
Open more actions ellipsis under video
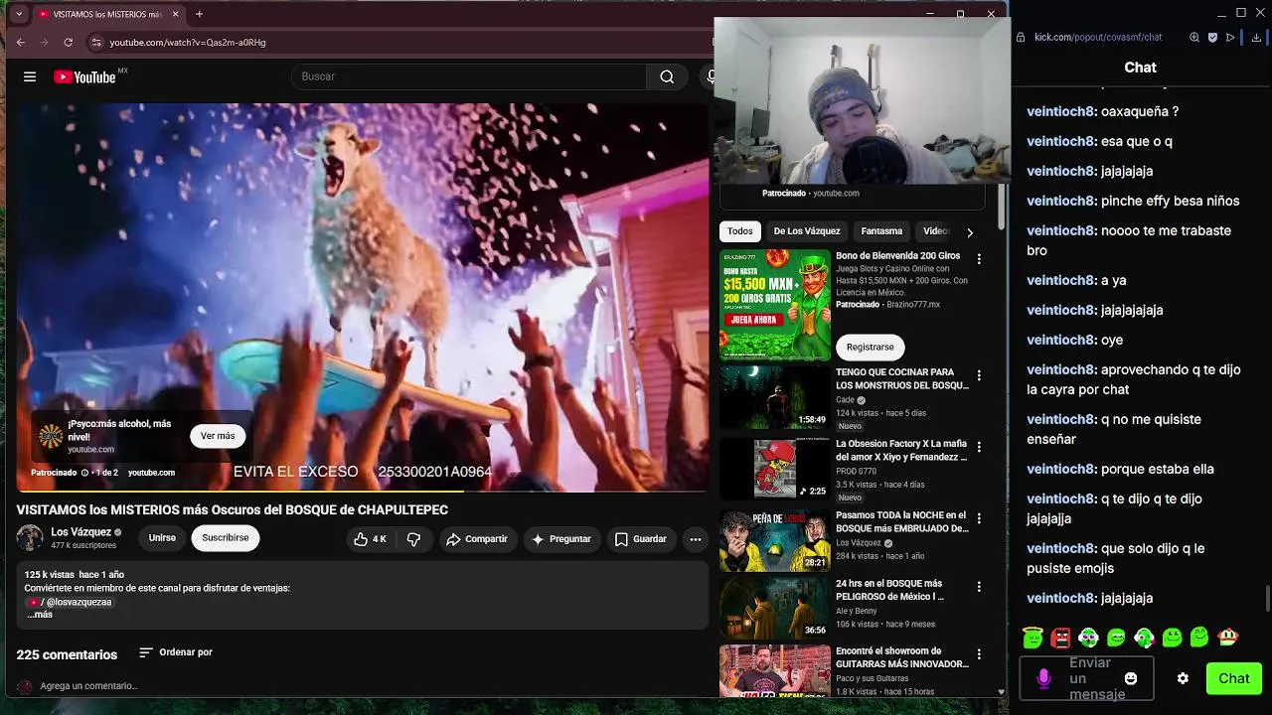696,539
